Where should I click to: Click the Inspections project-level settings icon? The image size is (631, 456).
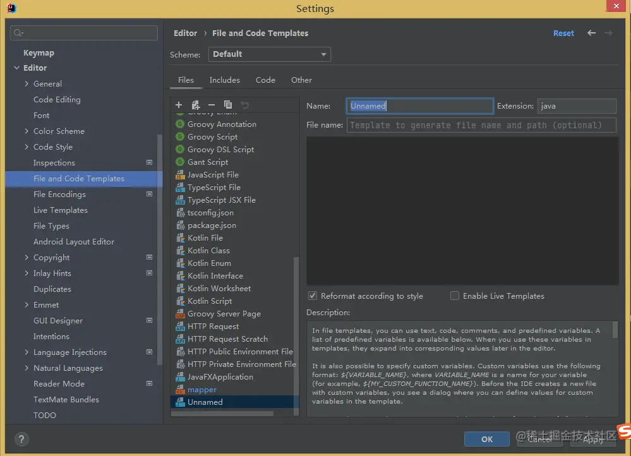(x=149, y=162)
